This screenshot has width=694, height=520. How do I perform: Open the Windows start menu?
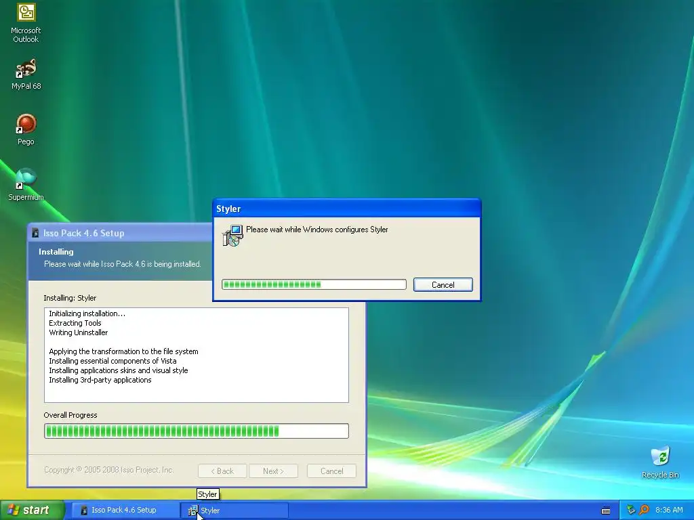pos(32,510)
